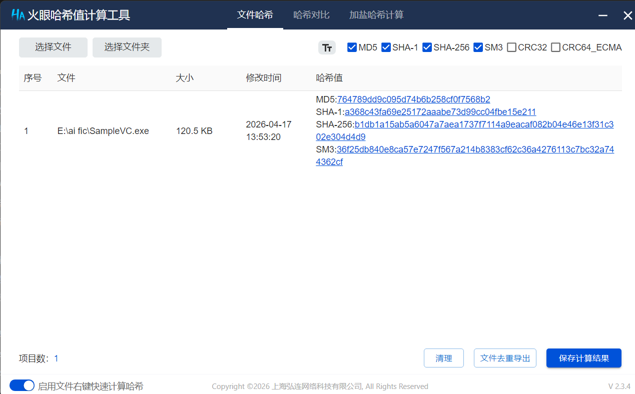Click the 选择文件 button

(x=53, y=47)
